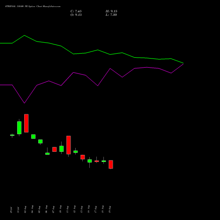The height and width of the screenshot is (220, 220).
Task: Click the high value 'H: 9.15'
Action: (111, 11)
